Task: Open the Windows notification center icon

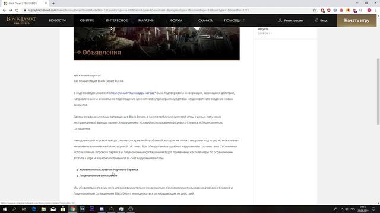Action: (x=373, y=209)
